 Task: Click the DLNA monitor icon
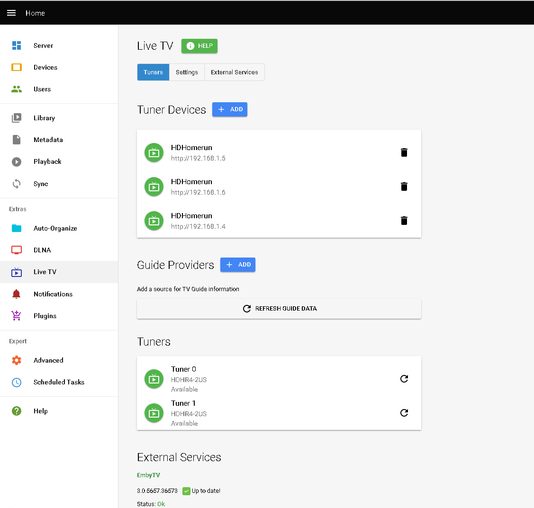(x=17, y=250)
